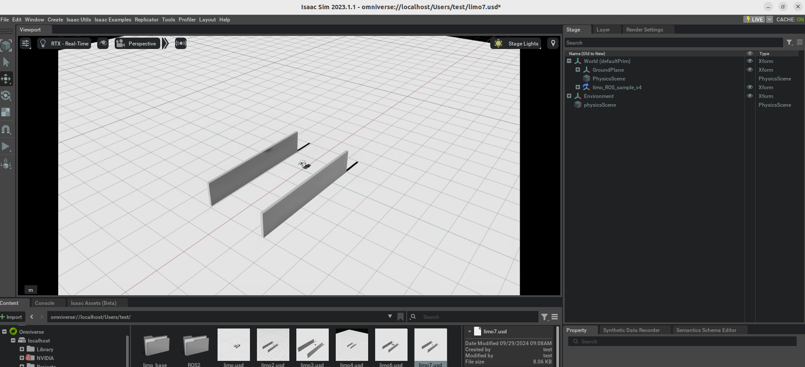Image resolution: width=805 pixels, height=367 pixels.
Task: Toggle visibility of World prim
Action: (x=750, y=61)
